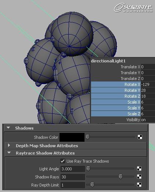Screen dimensions: 155x192
Task: Click the Light Angle checker map icon
Action: [x=139, y=169]
